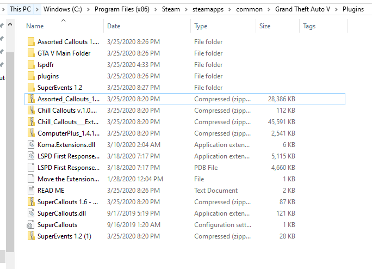Click Plugins in the address bar
The image size is (372, 269).
(x=353, y=9)
